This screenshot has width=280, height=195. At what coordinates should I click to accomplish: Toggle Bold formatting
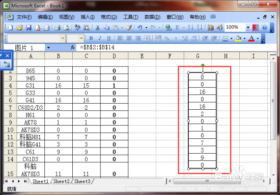pos(91,38)
